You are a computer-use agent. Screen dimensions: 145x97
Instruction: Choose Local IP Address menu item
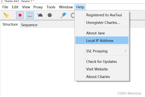click(102, 40)
